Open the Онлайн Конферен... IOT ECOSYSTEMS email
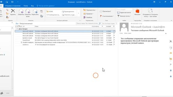This screenshot has width=173, height=97. pyautogui.click(x=65, y=42)
